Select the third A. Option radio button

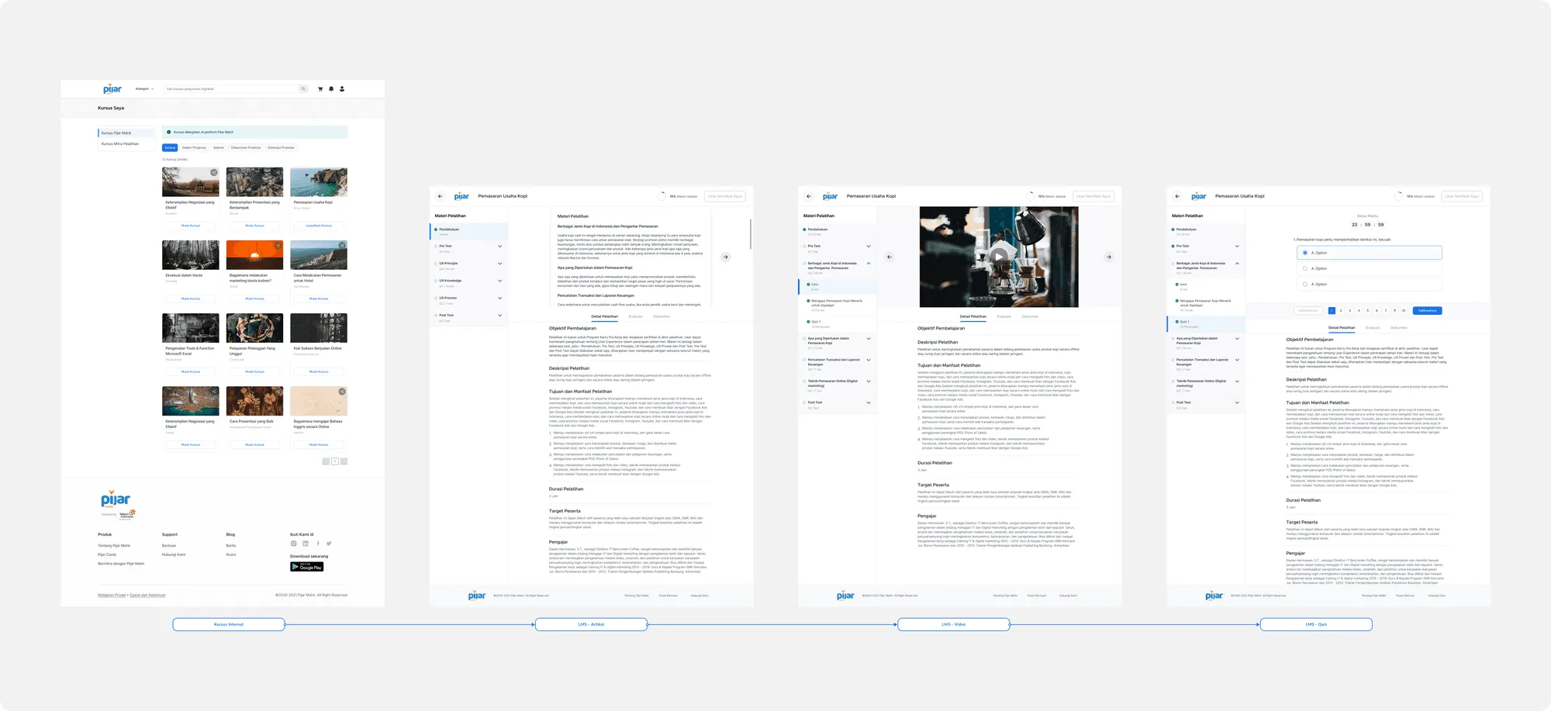tap(1305, 284)
